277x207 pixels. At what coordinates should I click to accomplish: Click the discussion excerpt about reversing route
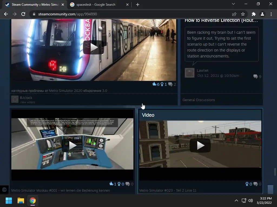[x=222, y=44]
